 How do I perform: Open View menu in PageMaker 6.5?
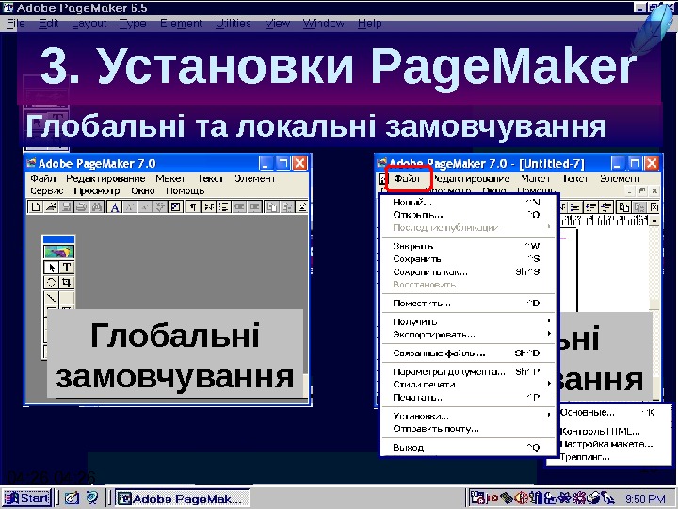tap(277, 24)
